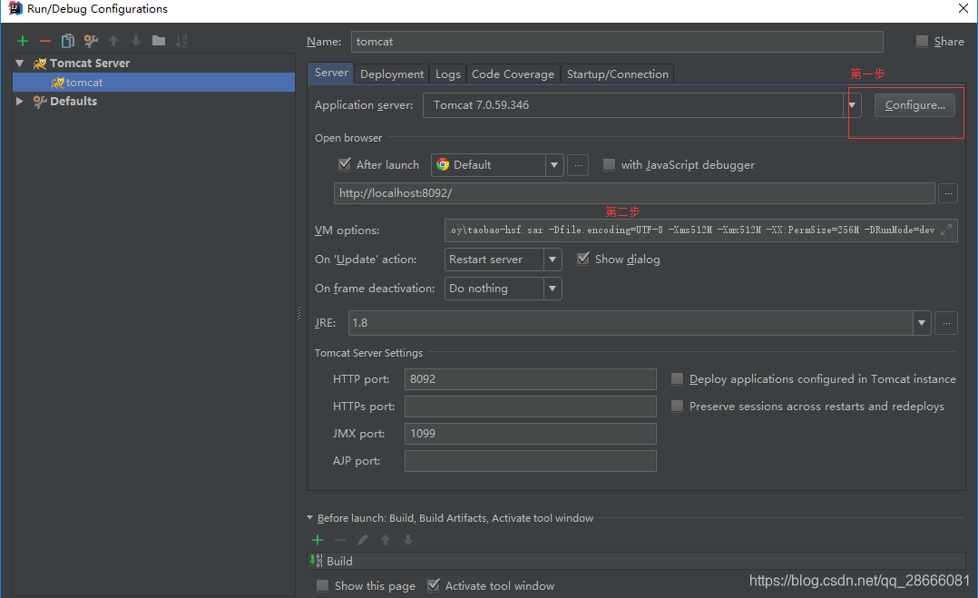Move configuration up in left toolbar
This screenshot has height=598, width=978.
pos(113,41)
